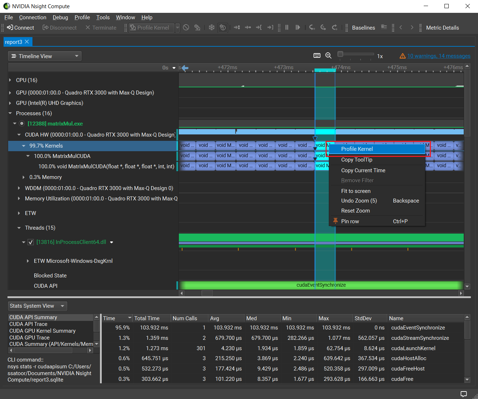Click the timeline zoom slider handle
The width and height of the screenshot is (478, 399).
click(340, 54)
